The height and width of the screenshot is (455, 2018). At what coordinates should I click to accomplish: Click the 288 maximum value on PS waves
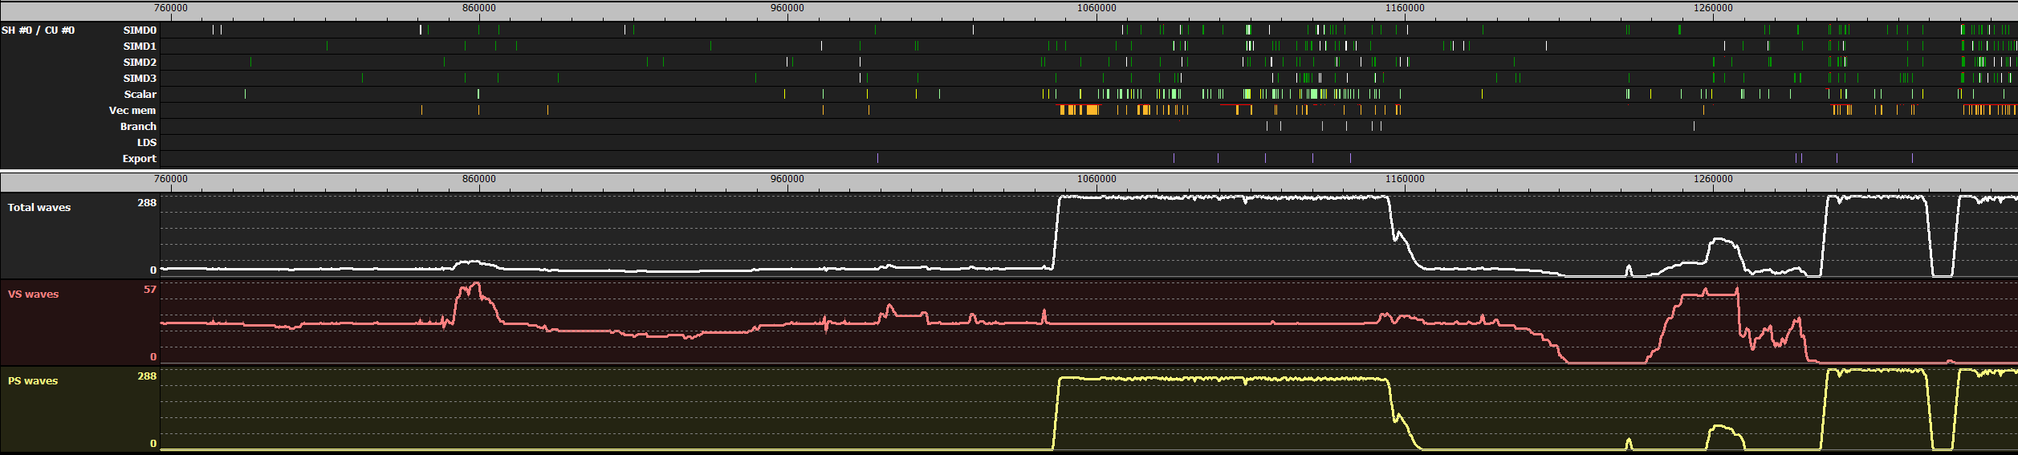[x=147, y=376]
